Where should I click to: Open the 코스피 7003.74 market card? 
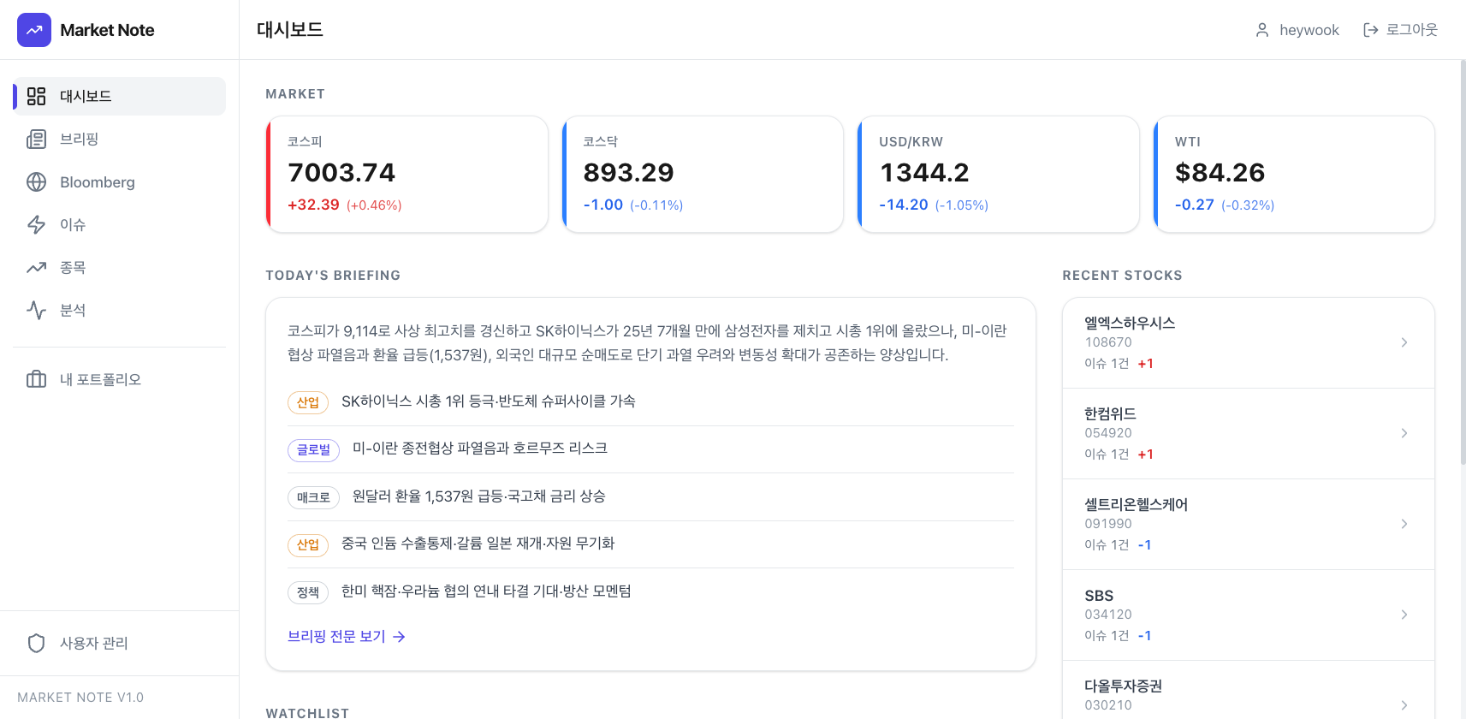[407, 174]
